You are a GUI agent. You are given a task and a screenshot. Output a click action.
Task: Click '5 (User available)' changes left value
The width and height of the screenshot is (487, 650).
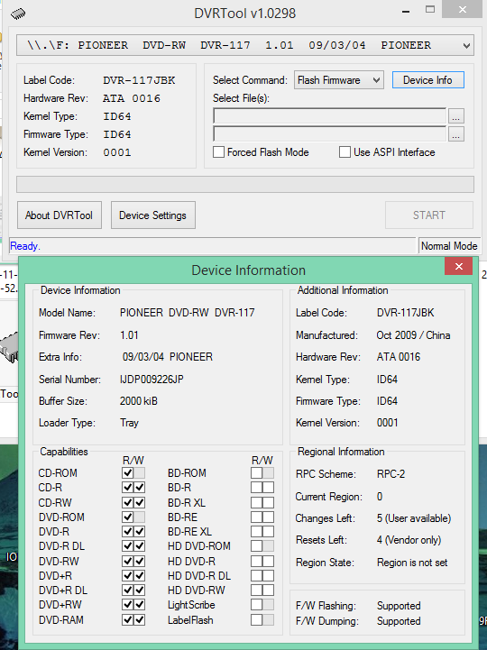pos(414,518)
